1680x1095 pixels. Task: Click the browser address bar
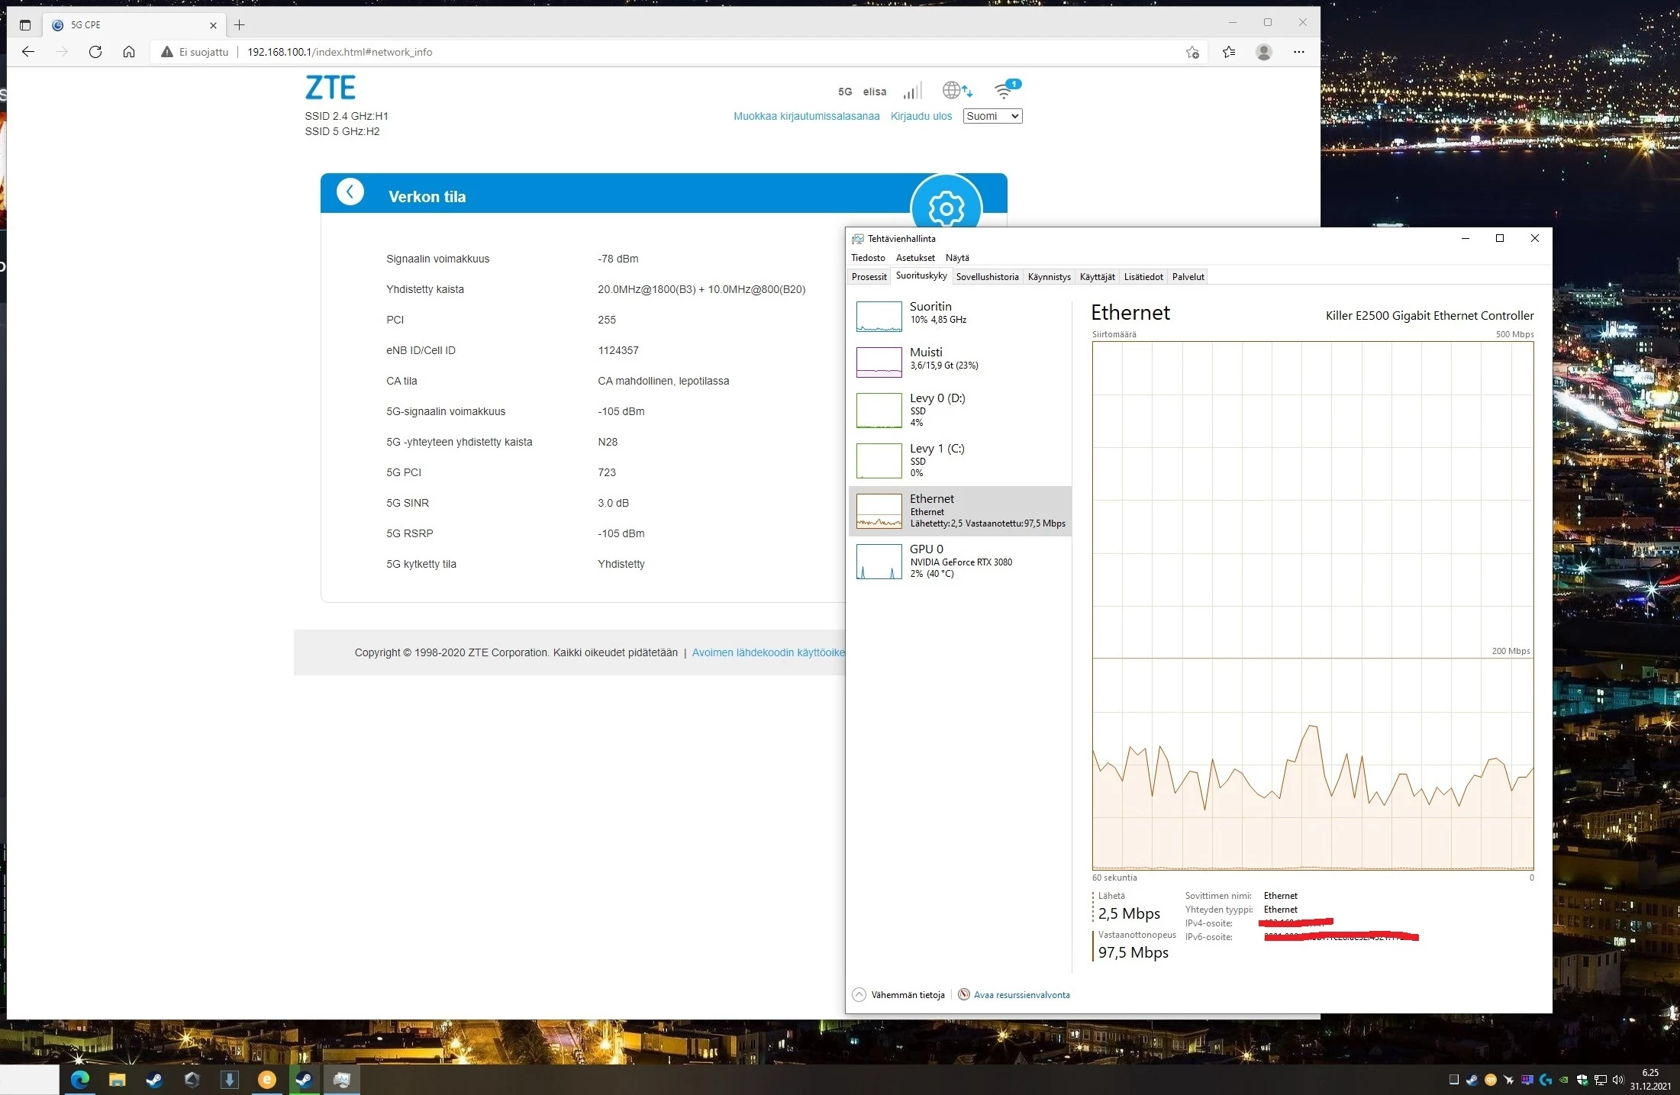point(687,52)
